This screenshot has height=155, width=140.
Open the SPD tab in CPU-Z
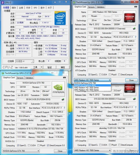pos(35,8)
